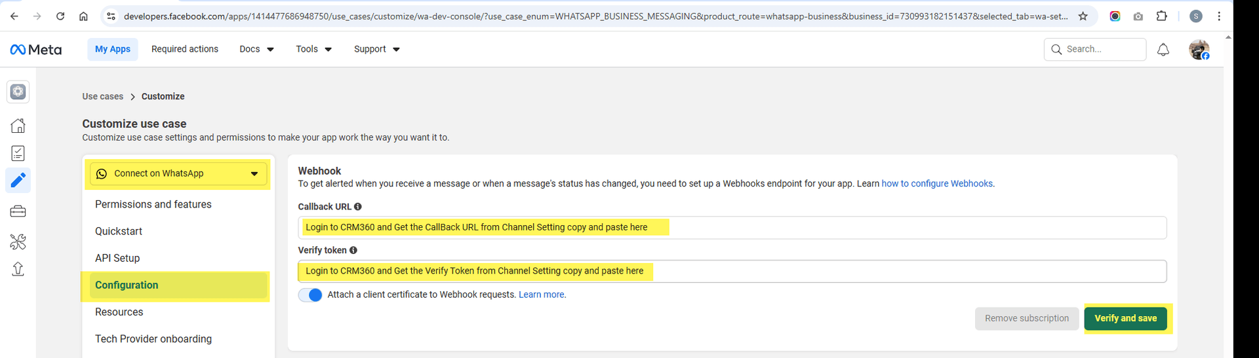Reload the page with the refresh icon
Screen dimensions: 1259x358
(60, 16)
